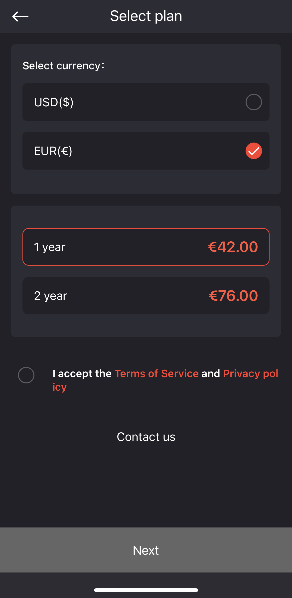Tick the accept terms checkbox circle

(x=26, y=375)
